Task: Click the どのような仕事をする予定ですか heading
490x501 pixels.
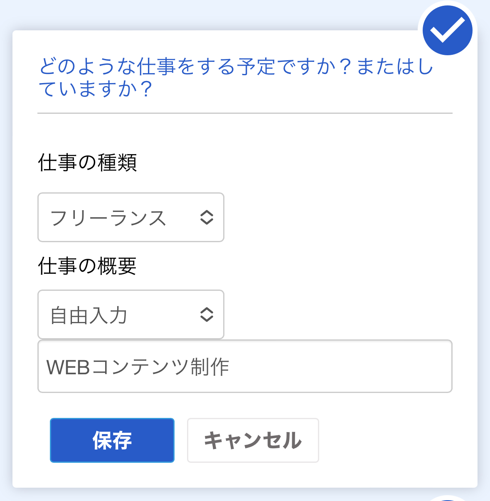Action: 236,67
